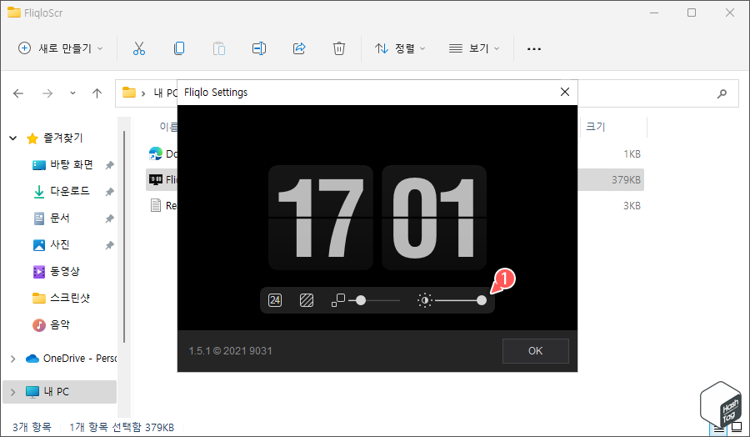Open 다운로드 in the sidebar
Viewport: 750px width, 437px height.
click(70, 192)
